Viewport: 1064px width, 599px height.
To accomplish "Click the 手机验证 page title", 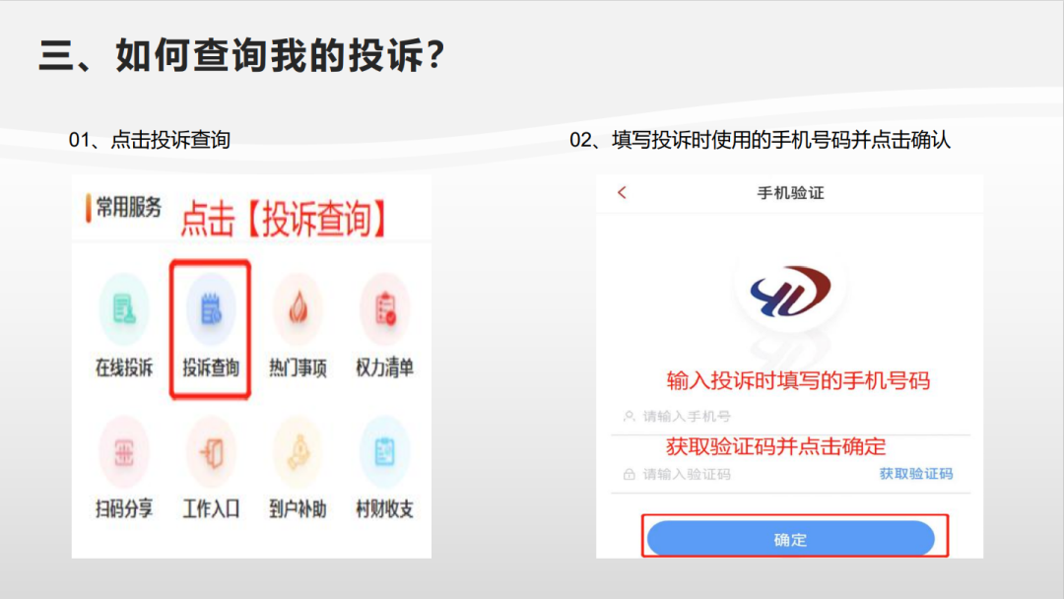I will [790, 193].
